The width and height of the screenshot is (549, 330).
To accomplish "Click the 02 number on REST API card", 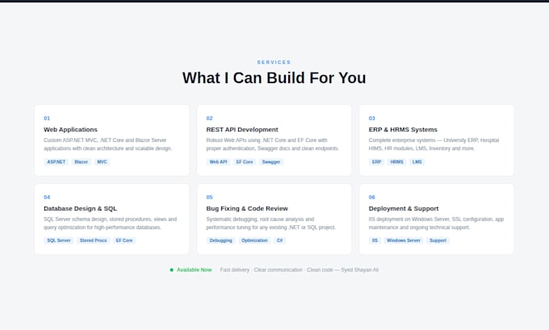I will click(x=209, y=119).
